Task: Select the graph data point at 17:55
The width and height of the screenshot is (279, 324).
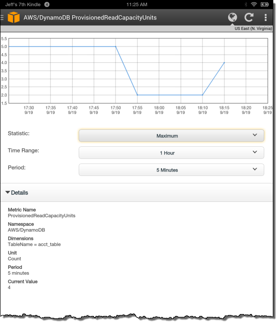Action: pyautogui.click(x=137, y=95)
